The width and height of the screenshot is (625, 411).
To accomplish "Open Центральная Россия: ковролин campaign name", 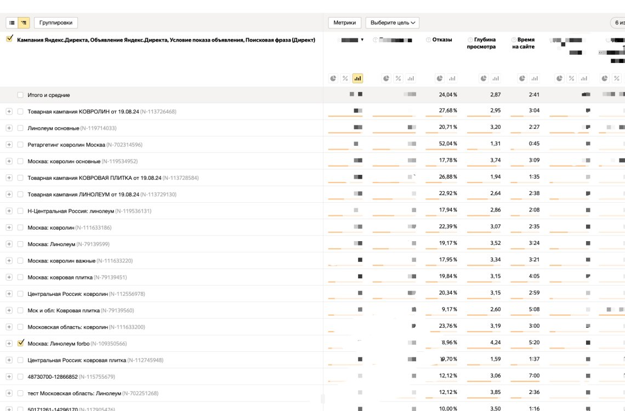I will click(x=68, y=294).
